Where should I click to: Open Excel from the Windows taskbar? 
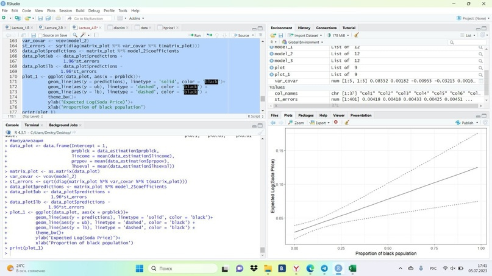pos(352,268)
